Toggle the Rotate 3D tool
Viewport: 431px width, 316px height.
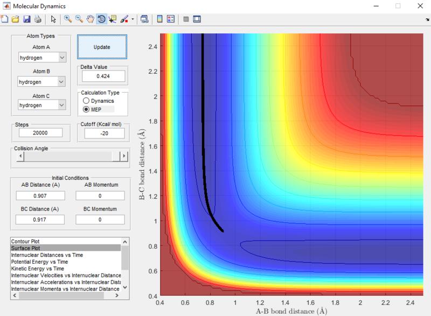[101, 19]
